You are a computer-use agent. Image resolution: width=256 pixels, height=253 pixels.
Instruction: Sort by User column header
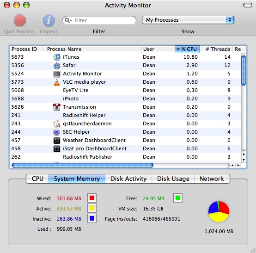pyautogui.click(x=158, y=49)
